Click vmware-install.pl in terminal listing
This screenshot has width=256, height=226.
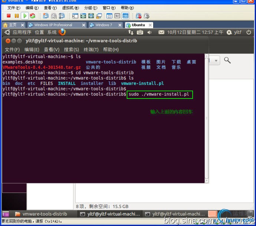click(142, 83)
